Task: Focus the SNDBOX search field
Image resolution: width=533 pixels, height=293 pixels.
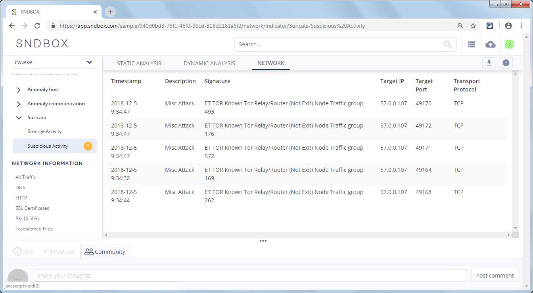Action: tap(345, 44)
